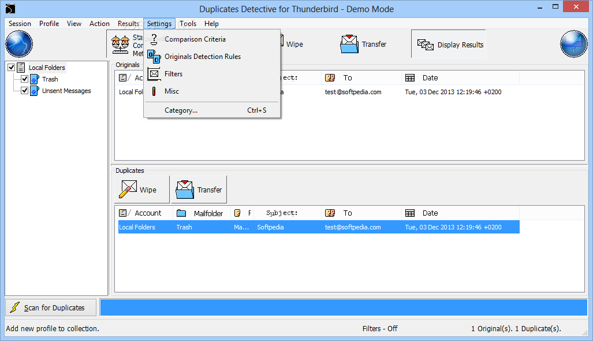The height and width of the screenshot is (341, 593).
Task: Open the Action menu
Action: point(99,24)
